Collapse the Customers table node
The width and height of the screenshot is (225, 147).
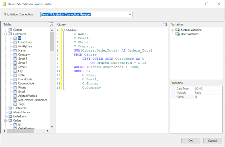pos(5,34)
